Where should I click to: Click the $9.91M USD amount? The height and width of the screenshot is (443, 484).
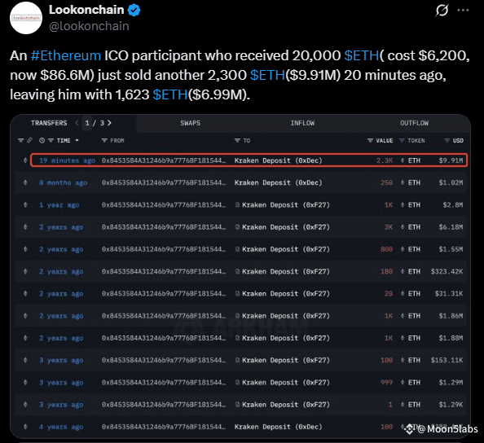click(451, 160)
